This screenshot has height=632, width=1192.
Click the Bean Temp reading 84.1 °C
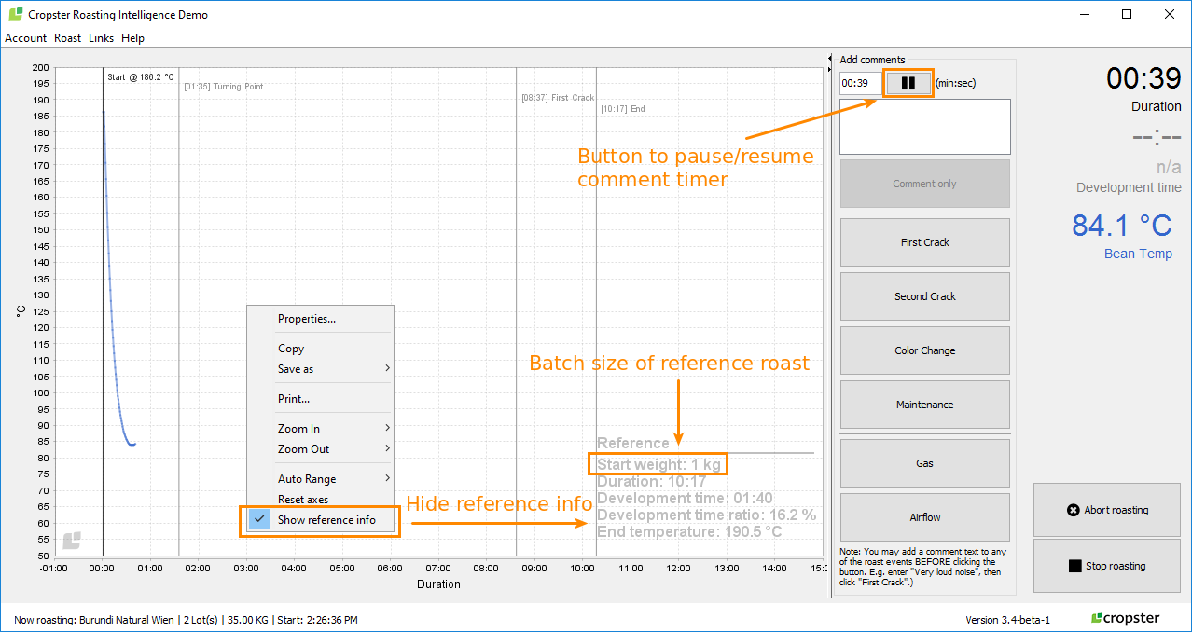point(1121,226)
